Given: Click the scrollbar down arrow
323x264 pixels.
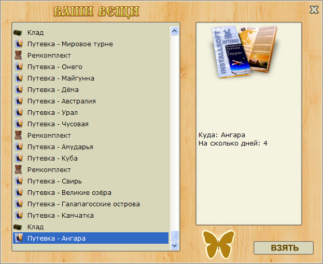Looking at the screenshot, I should tap(175, 245).
